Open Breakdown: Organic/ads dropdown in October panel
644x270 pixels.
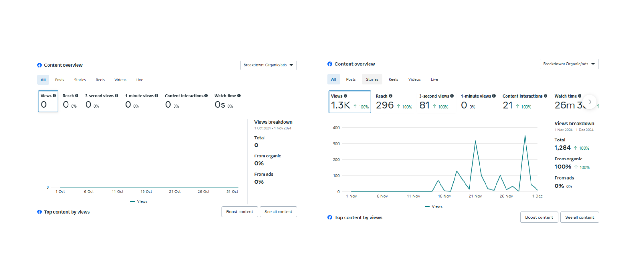click(268, 65)
